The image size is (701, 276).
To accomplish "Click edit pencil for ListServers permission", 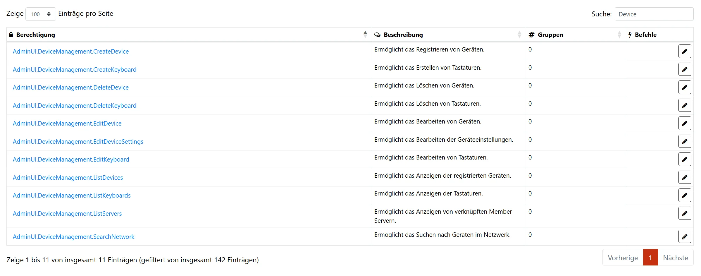I will (x=685, y=213).
